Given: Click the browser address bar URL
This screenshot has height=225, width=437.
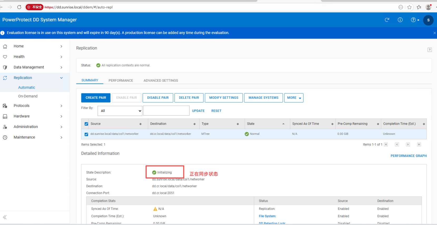Looking at the screenshot, I should pyautogui.click(x=79, y=7).
